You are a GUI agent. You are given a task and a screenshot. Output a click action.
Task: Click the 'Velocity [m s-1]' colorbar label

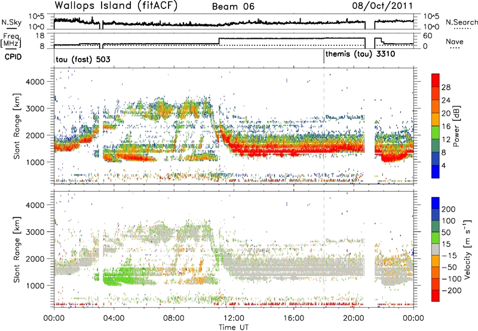click(467, 249)
